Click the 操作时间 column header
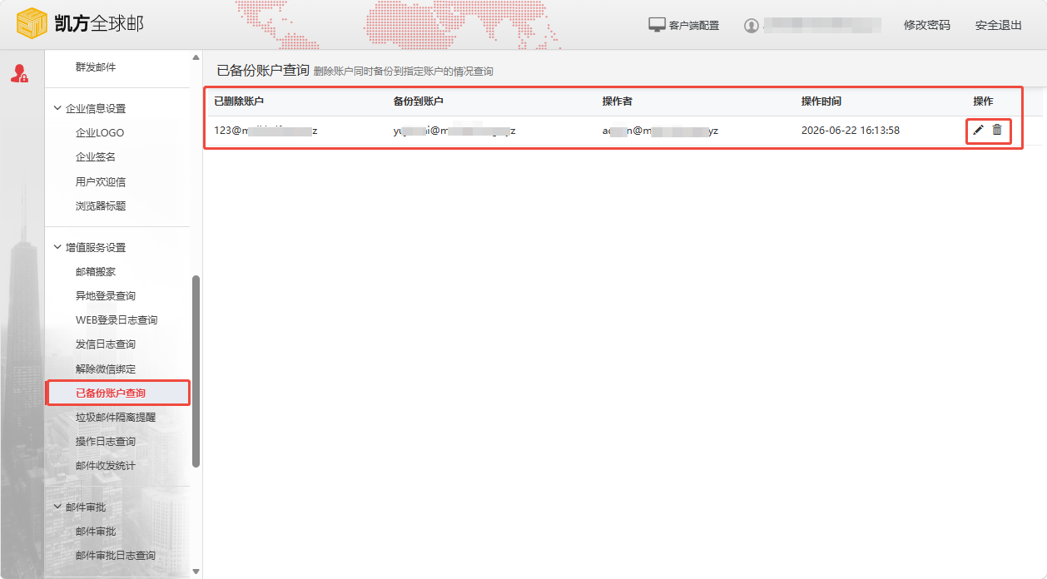The width and height of the screenshot is (1047, 579). [821, 101]
